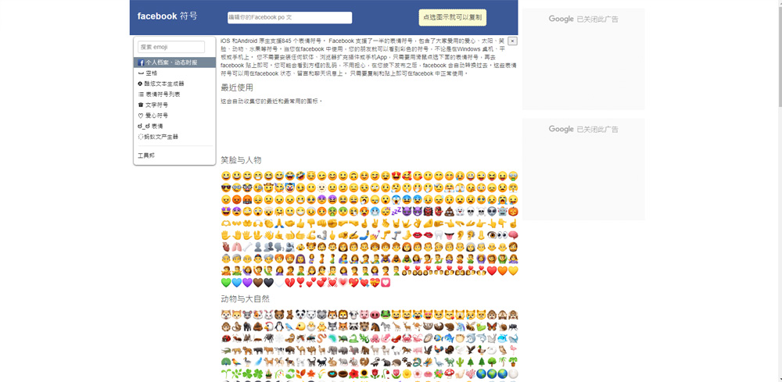This screenshot has width=782, height=382.
Task: Pick the solid green heart emoji
Action: (x=226, y=282)
